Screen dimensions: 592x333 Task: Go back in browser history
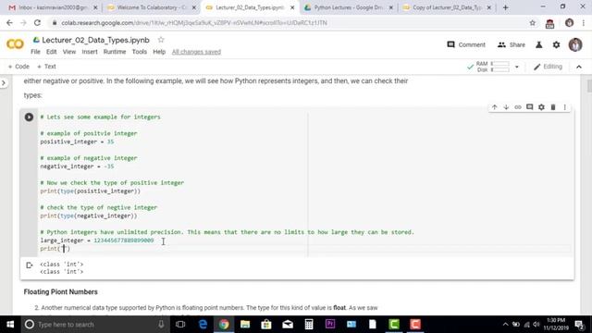[9, 23]
